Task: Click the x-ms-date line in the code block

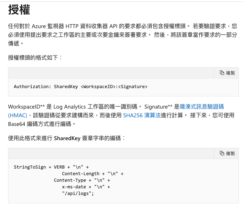Action: [86, 187]
